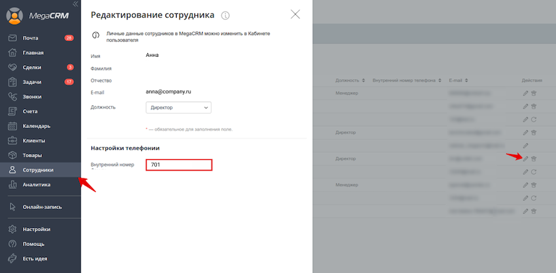Sort the table by Должность column
The width and height of the screenshot is (556, 273).
[x=350, y=80]
